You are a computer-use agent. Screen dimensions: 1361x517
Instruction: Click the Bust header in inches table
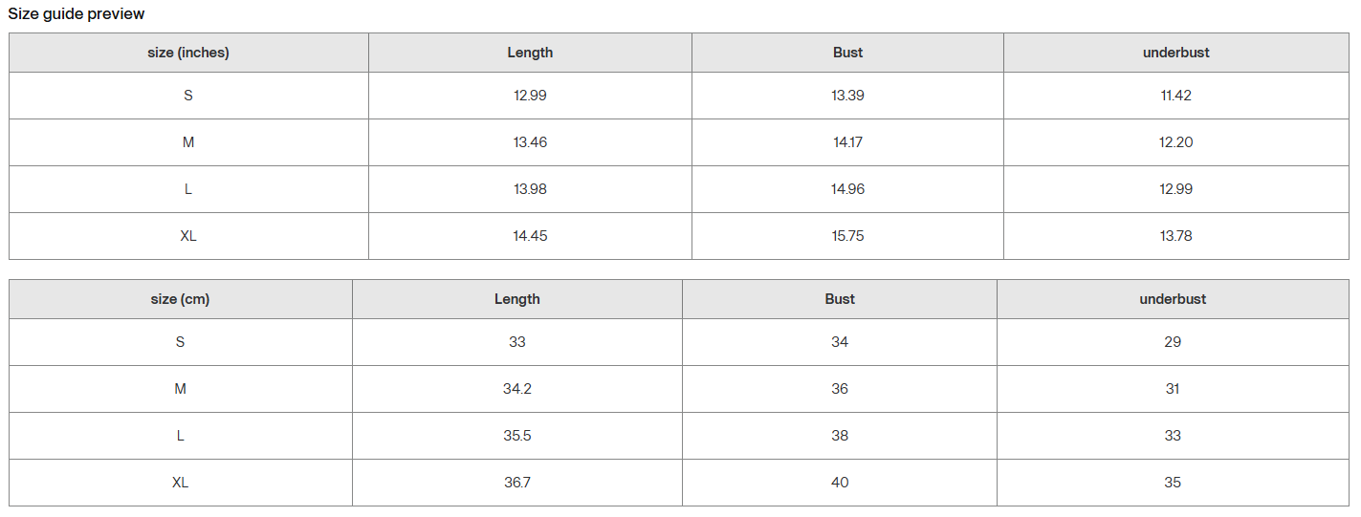pyautogui.click(x=847, y=53)
